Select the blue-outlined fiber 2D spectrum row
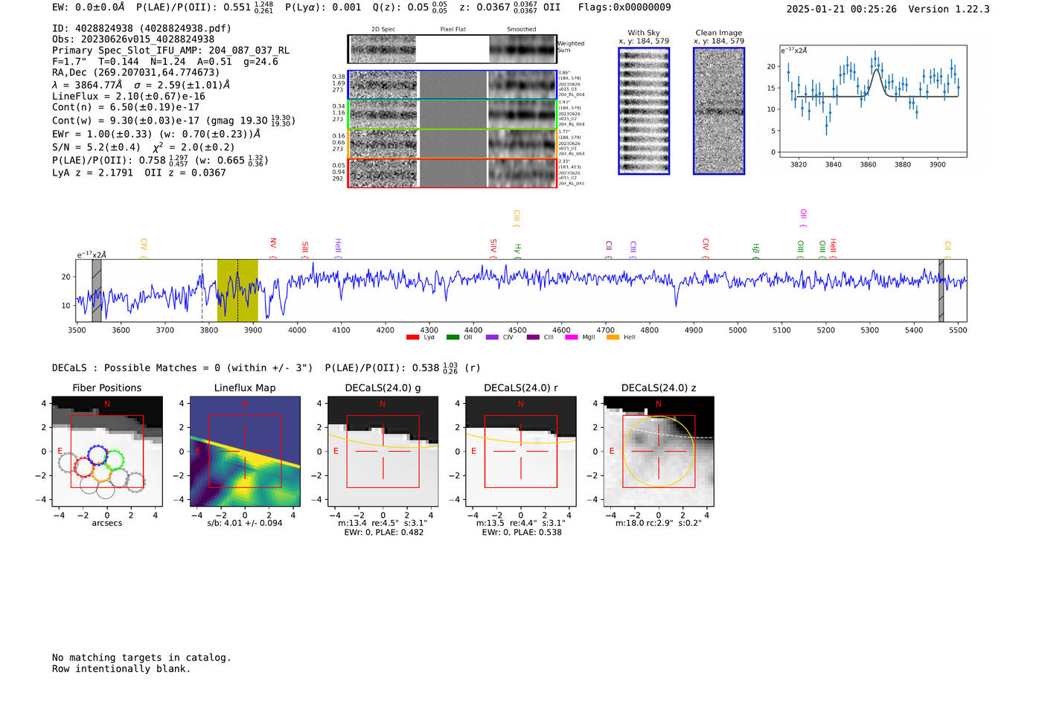The height and width of the screenshot is (709, 1042). (452, 85)
